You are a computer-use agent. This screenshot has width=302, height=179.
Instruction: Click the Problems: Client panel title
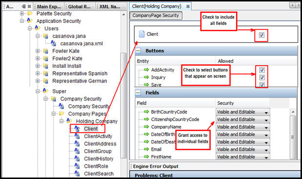coord(154,176)
